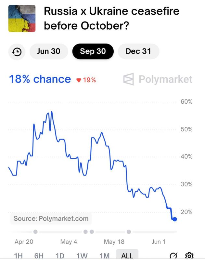
Task: Click the crossed-circle icon beside the gear
Action: tap(173, 256)
